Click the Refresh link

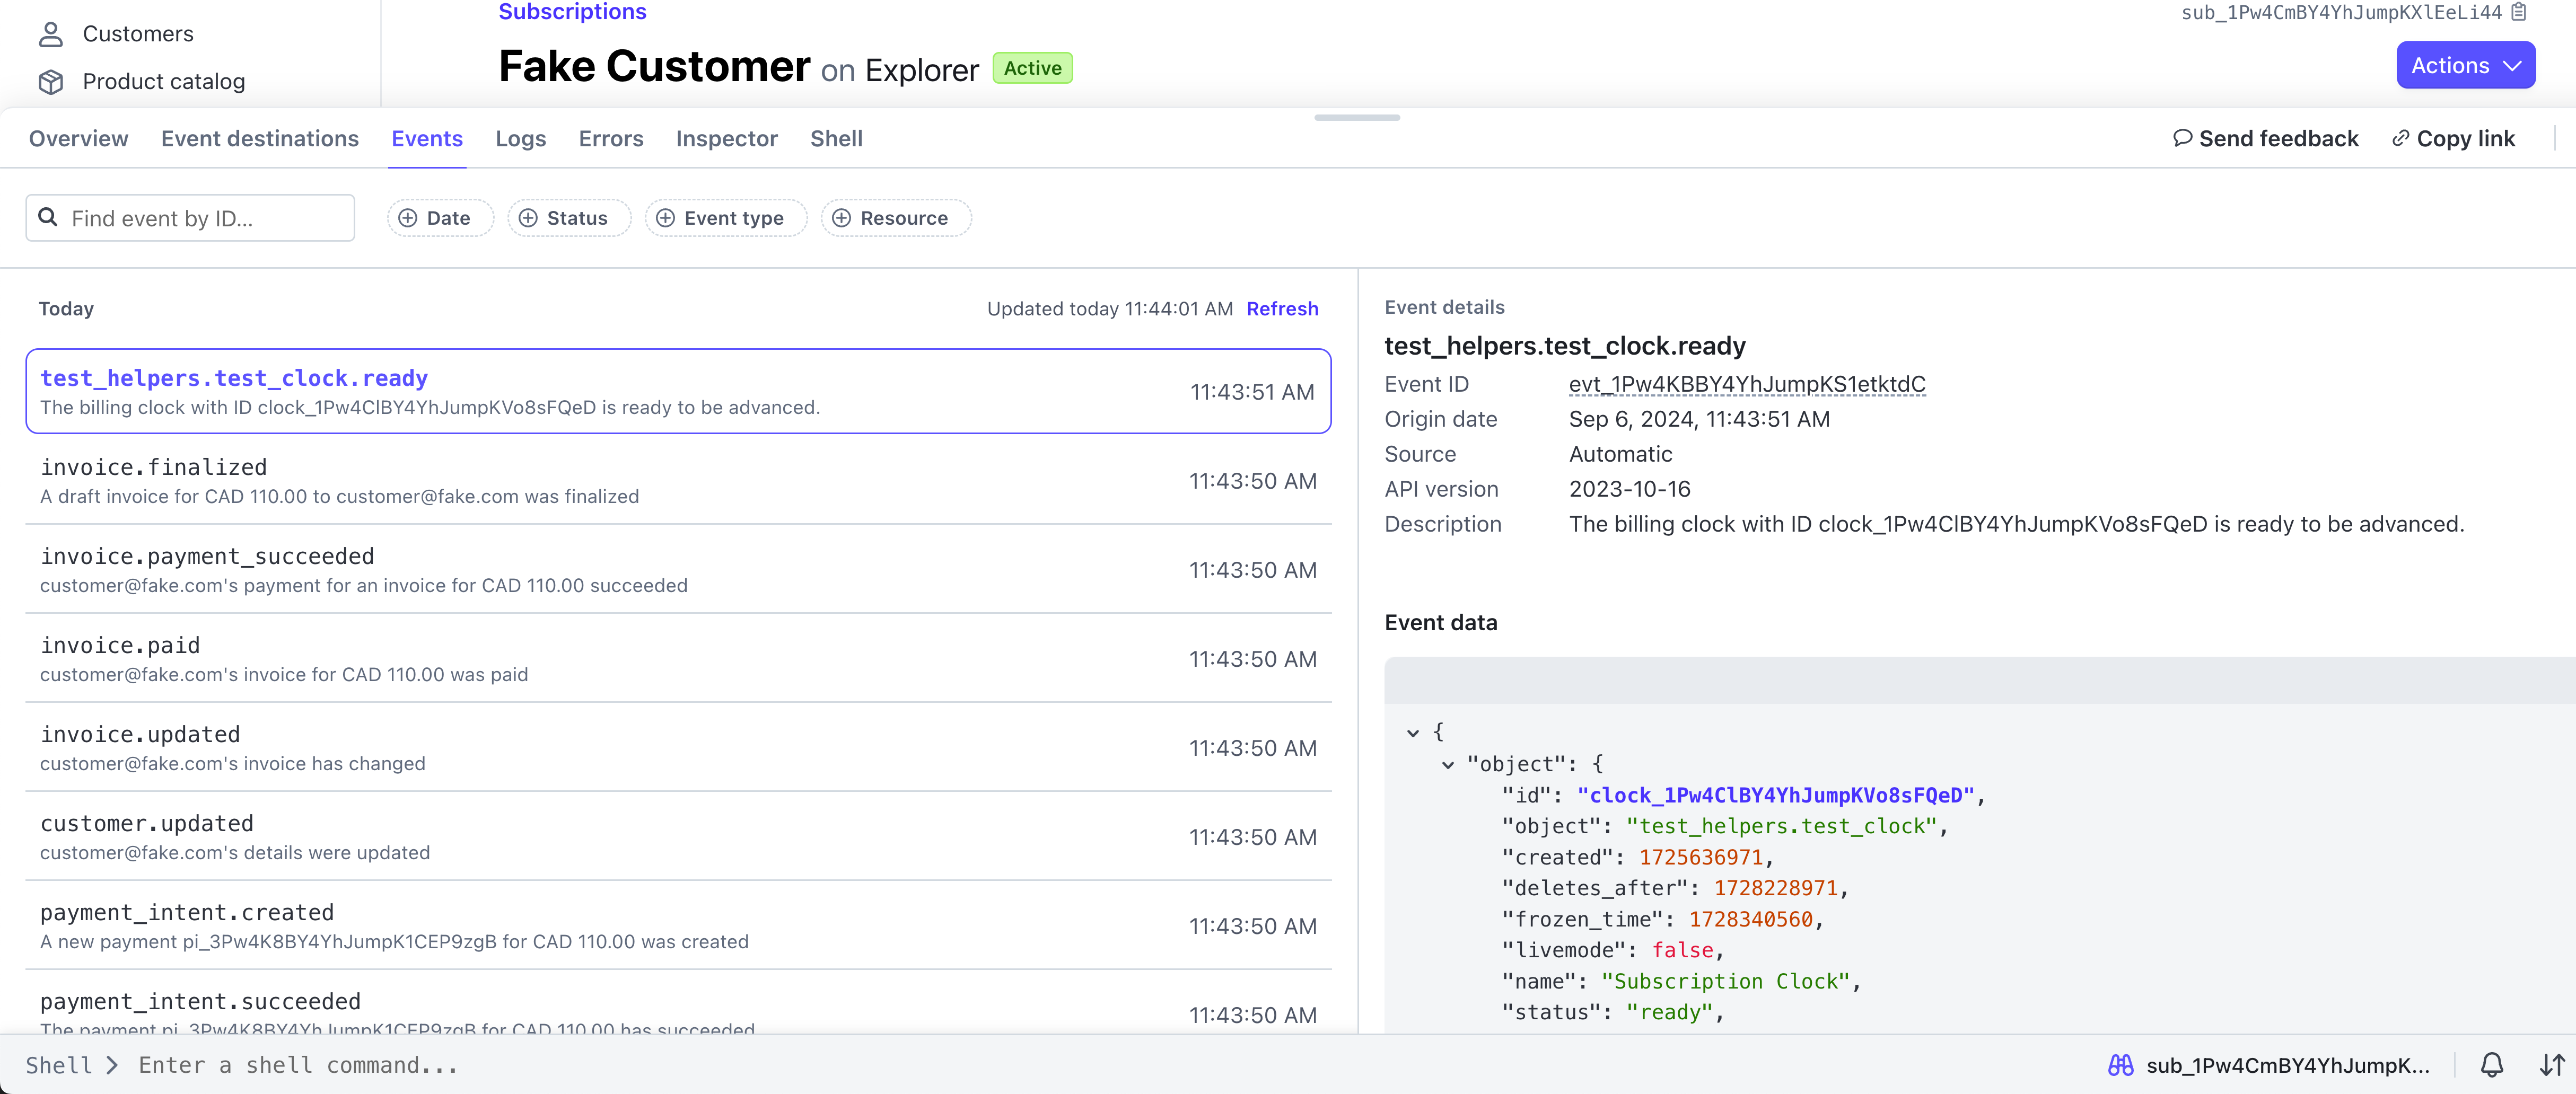coord(1282,309)
